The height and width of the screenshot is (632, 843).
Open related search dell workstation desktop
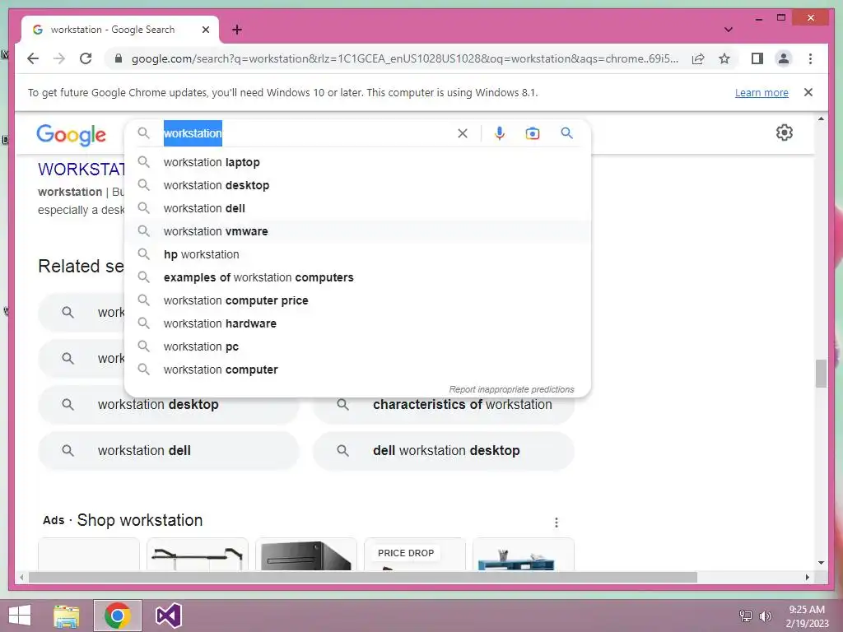pos(444,451)
